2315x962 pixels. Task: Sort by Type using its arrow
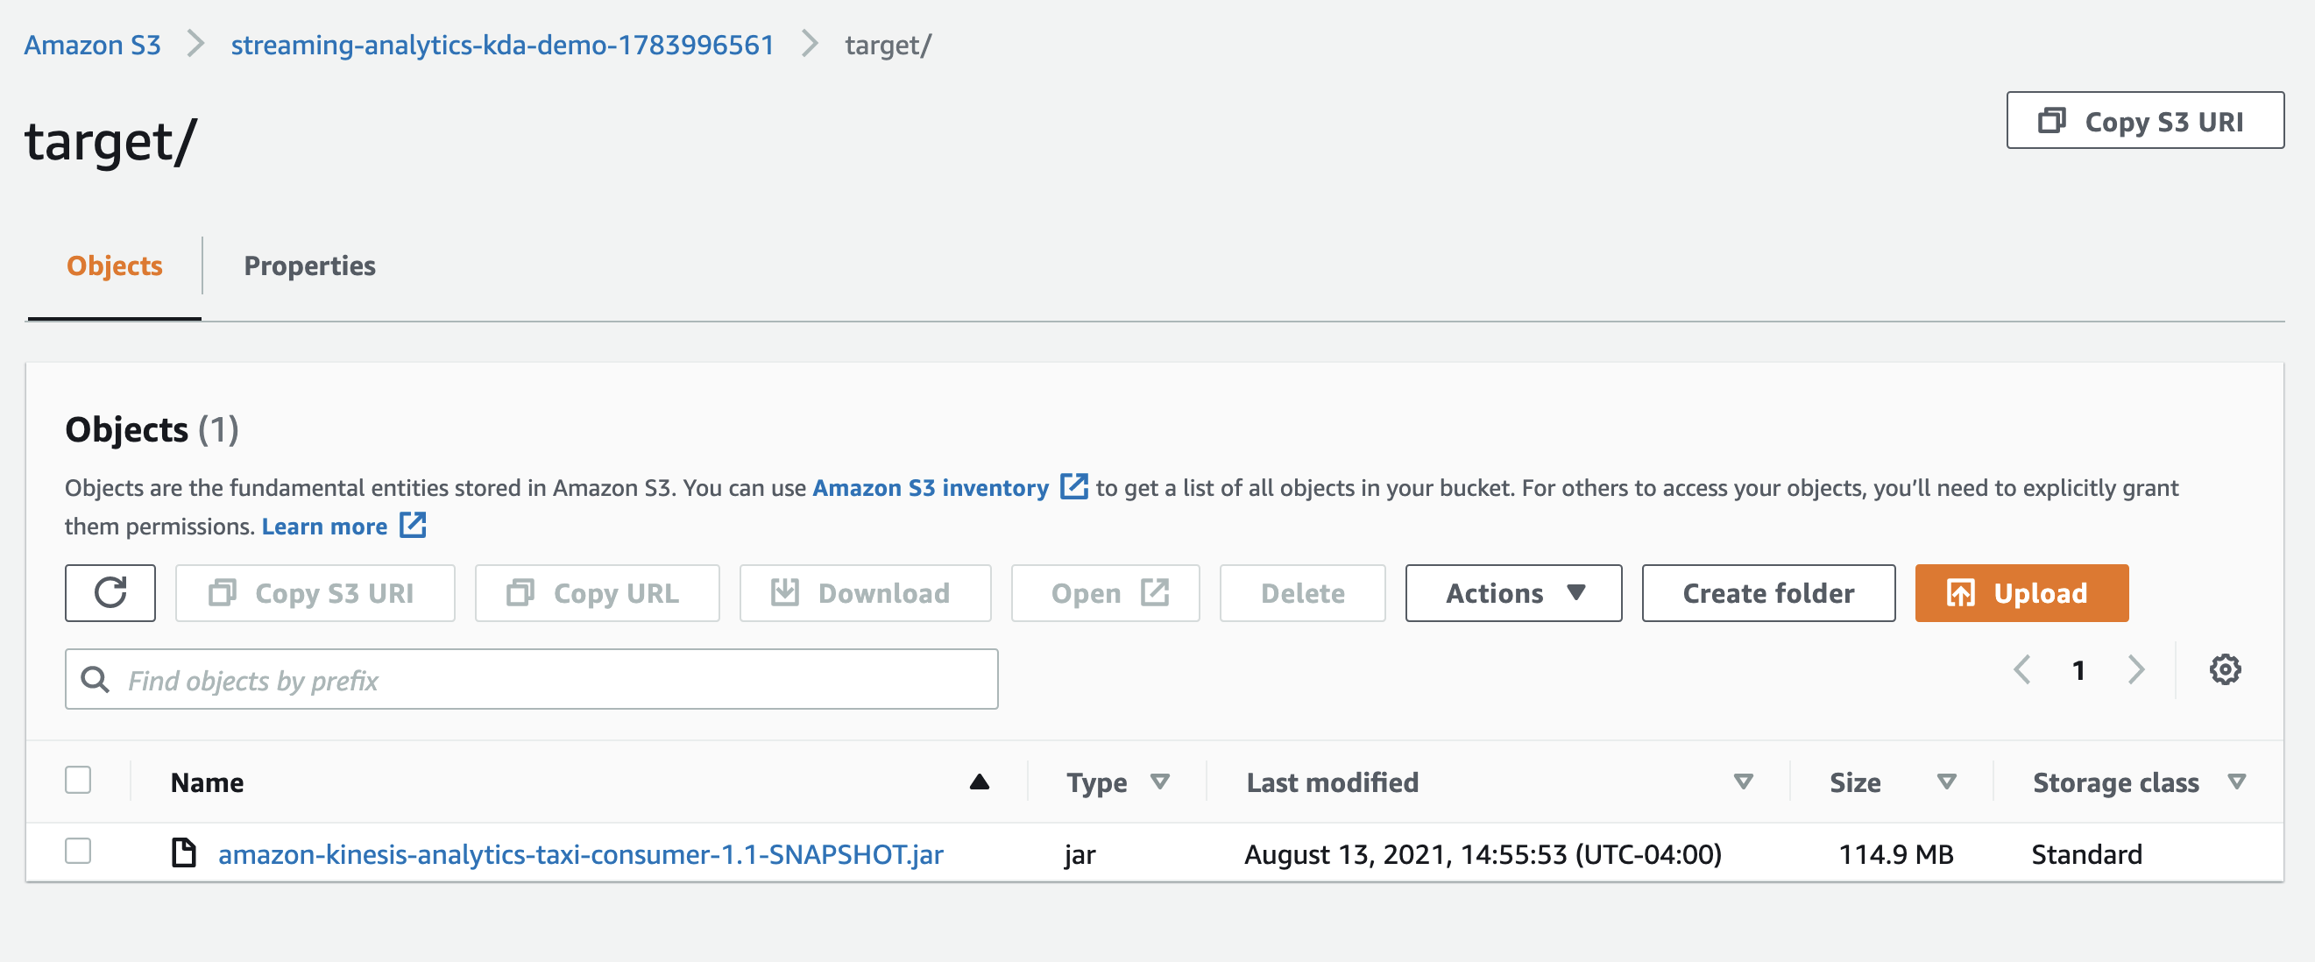[1159, 782]
